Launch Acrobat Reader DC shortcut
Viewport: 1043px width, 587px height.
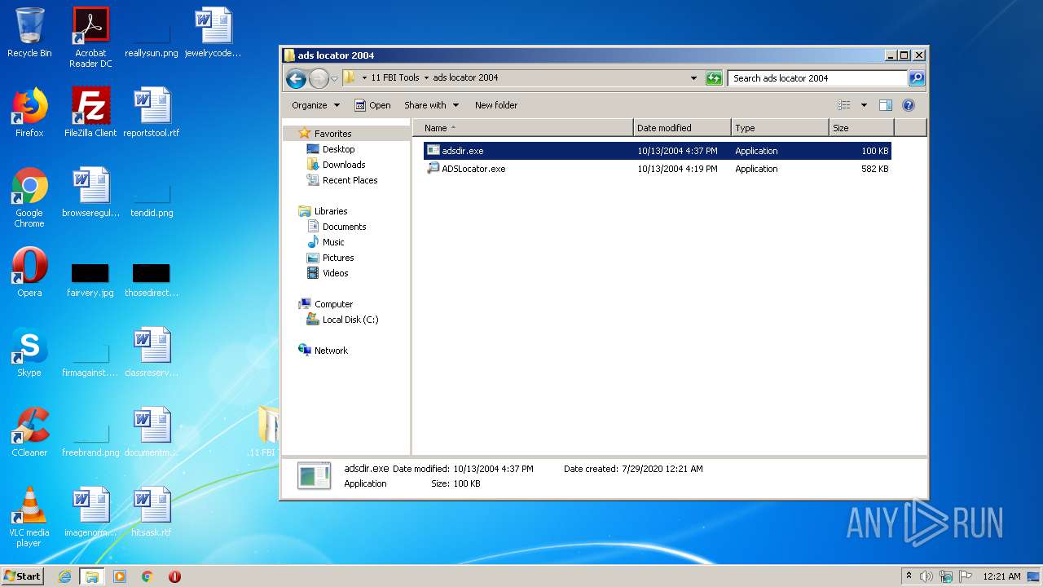point(90,38)
